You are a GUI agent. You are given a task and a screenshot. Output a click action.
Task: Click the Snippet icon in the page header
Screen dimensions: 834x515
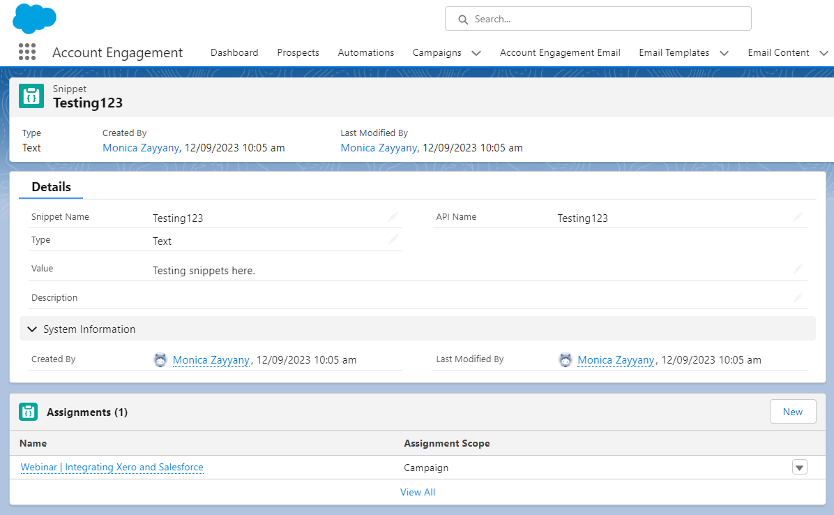(31, 96)
